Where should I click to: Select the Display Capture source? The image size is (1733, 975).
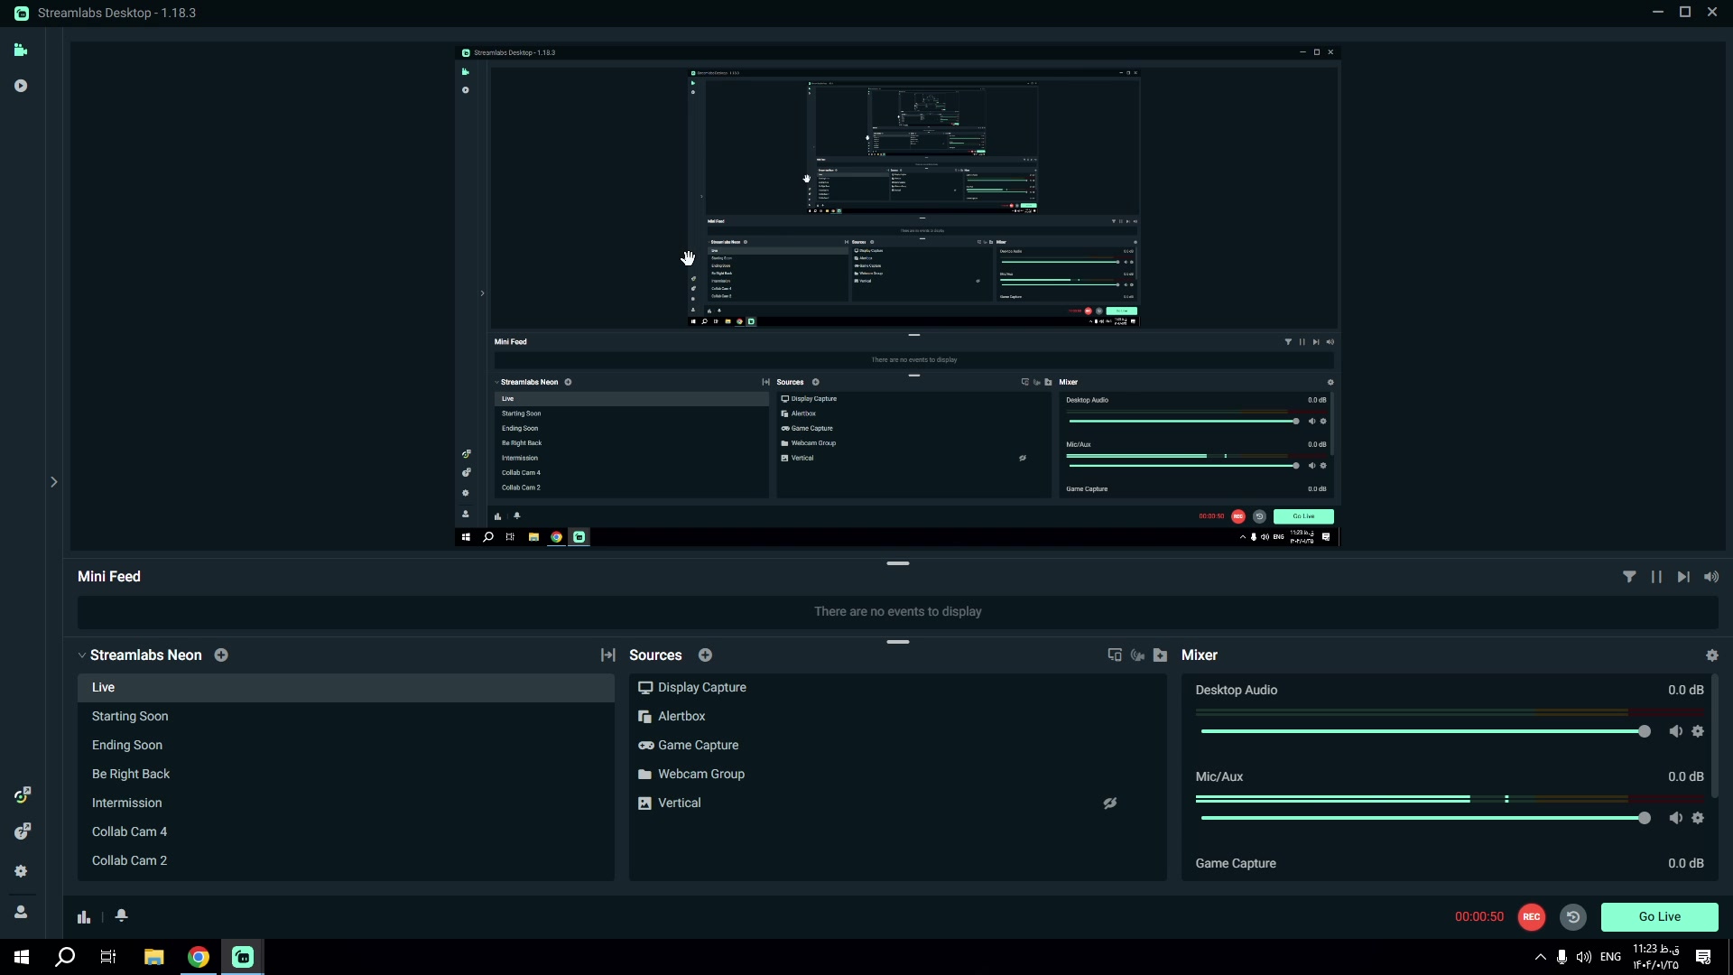[897, 688]
